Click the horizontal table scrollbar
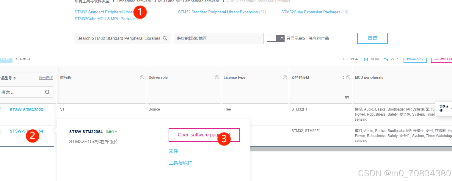Screen dimensions: 452x181 coord(351,149)
